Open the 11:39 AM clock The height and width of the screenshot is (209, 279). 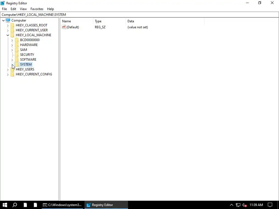pos(256,205)
